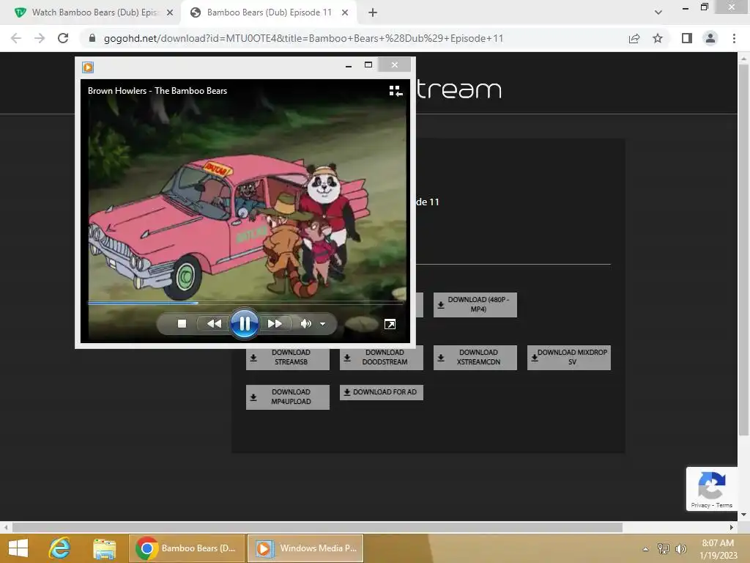This screenshot has width=750, height=563.
Task: Click the Windows Media Player title icon
Action: [88, 67]
